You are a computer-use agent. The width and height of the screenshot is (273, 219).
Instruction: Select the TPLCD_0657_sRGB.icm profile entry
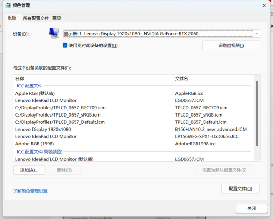coord(58,115)
